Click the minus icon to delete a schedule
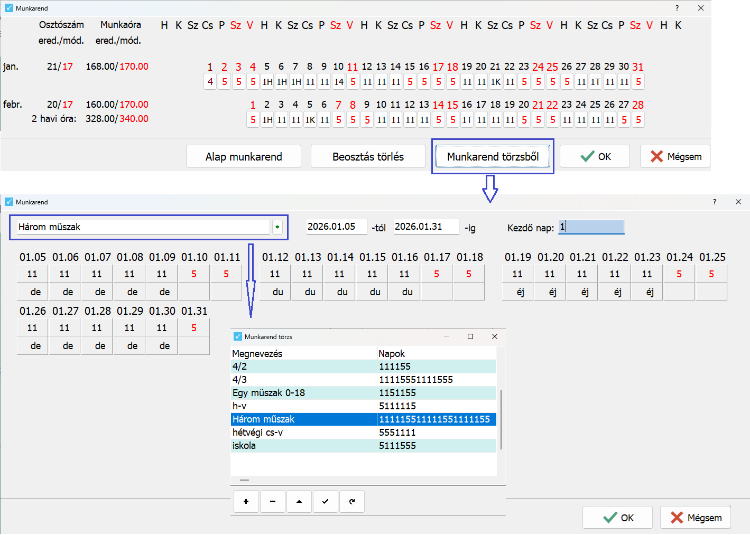Screen dimensions: 750x535 pyautogui.click(x=273, y=502)
